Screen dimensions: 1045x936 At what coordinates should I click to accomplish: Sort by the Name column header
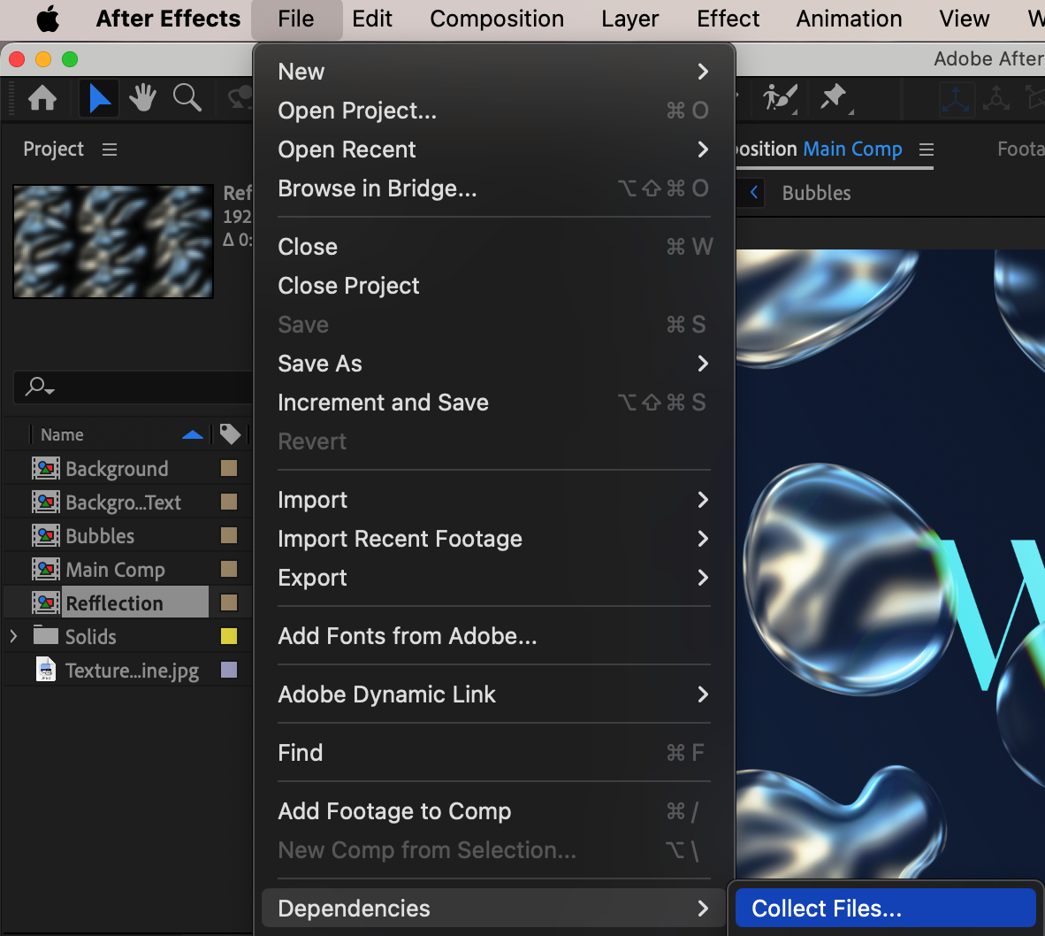click(62, 434)
